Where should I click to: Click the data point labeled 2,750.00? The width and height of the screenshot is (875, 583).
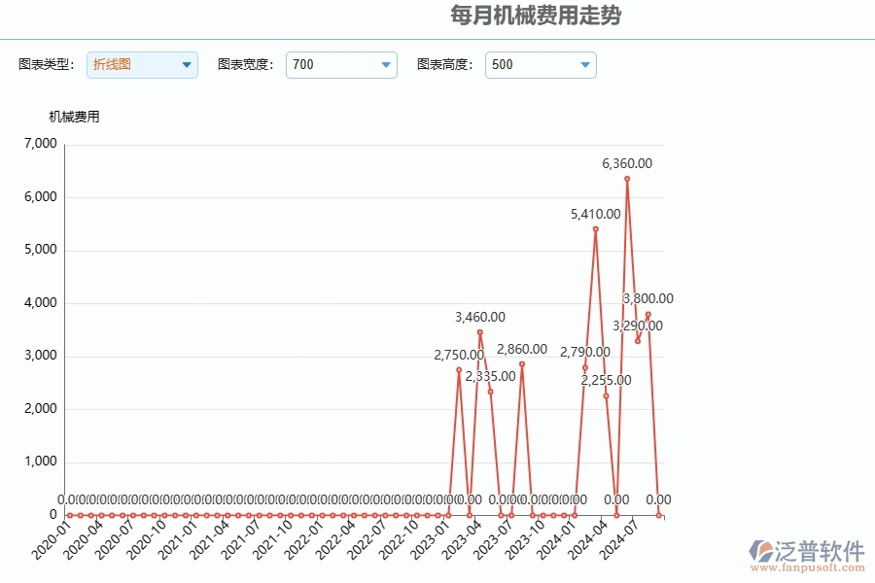pos(458,369)
